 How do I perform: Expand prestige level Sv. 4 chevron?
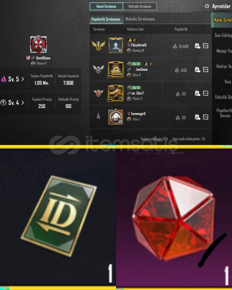coord(23,103)
